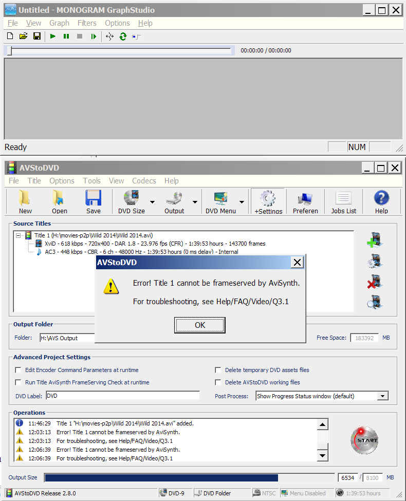Click the edit title settings icon with gear
The height and width of the screenshot is (501, 406).
tap(375, 261)
